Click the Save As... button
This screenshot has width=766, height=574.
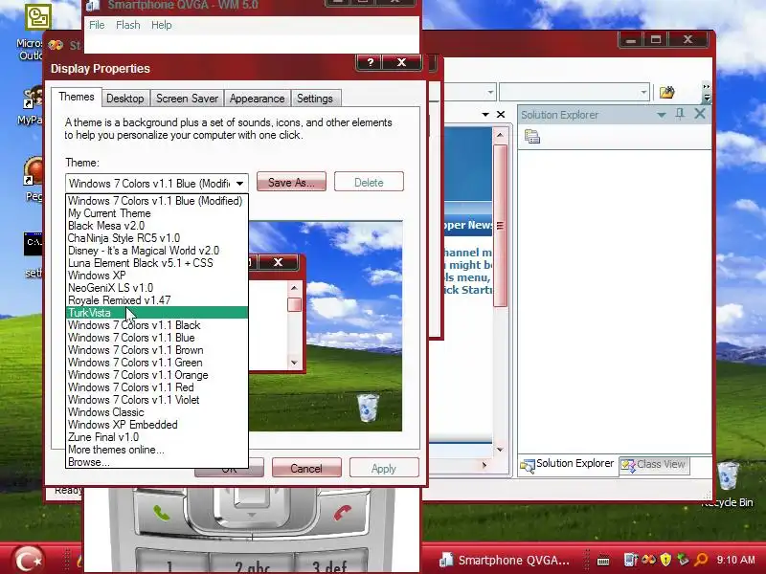coord(291,182)
